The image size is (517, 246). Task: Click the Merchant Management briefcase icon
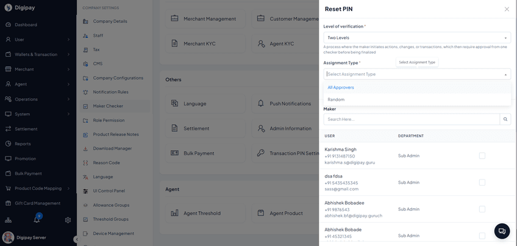coord(174,18)
